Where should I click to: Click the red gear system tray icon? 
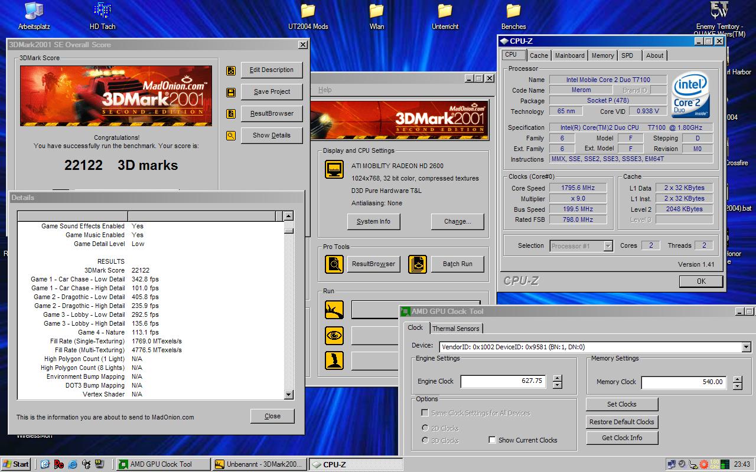click(703, 464)
